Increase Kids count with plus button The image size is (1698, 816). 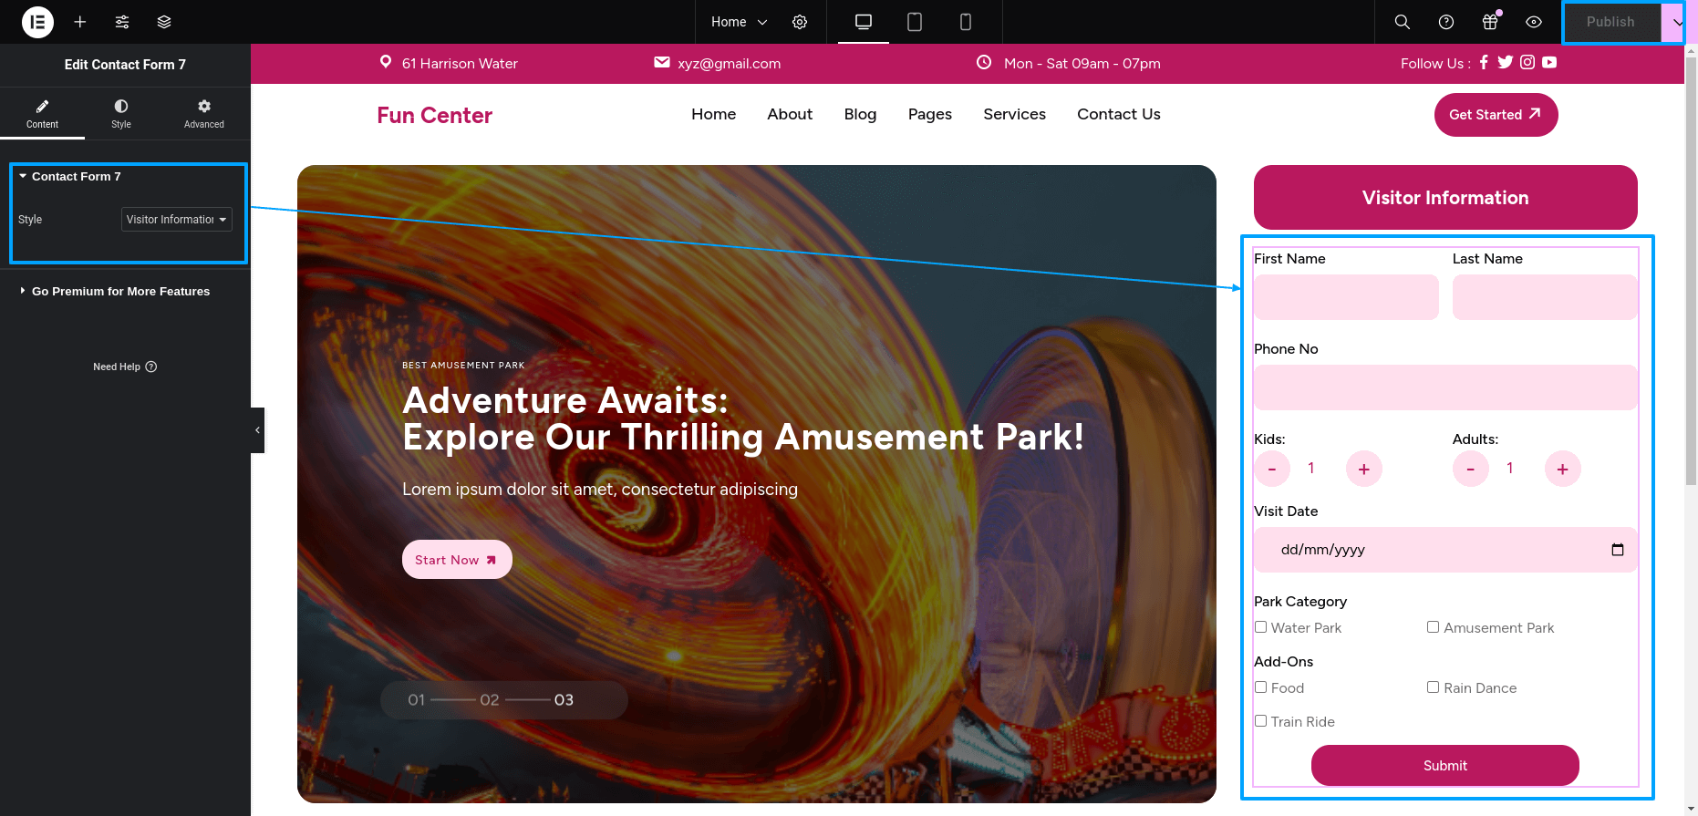pos(1363,469)
